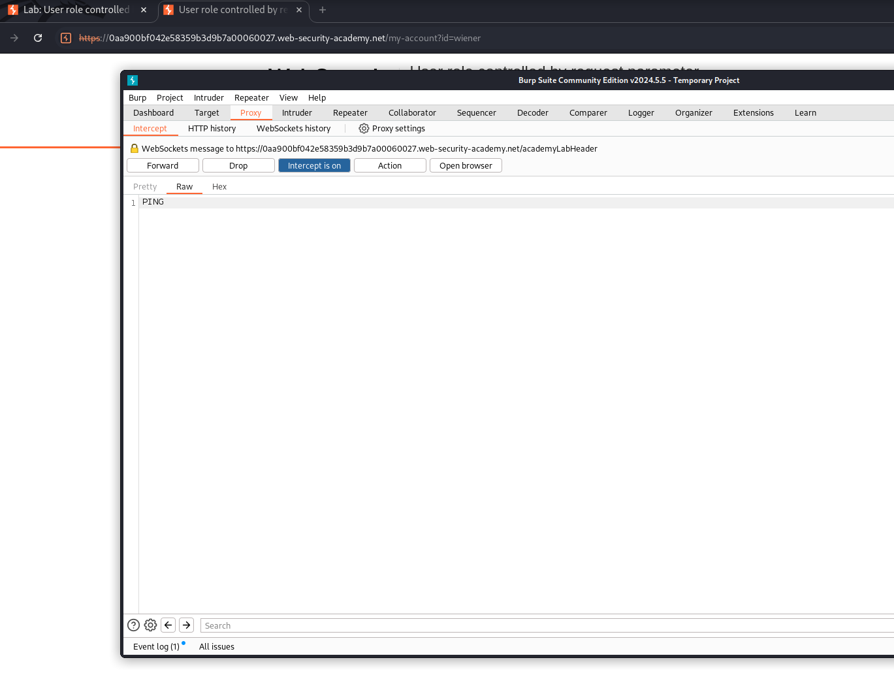Screen dimensions: 894x694
Task: Open the View menu
Action: click(289, 98)
